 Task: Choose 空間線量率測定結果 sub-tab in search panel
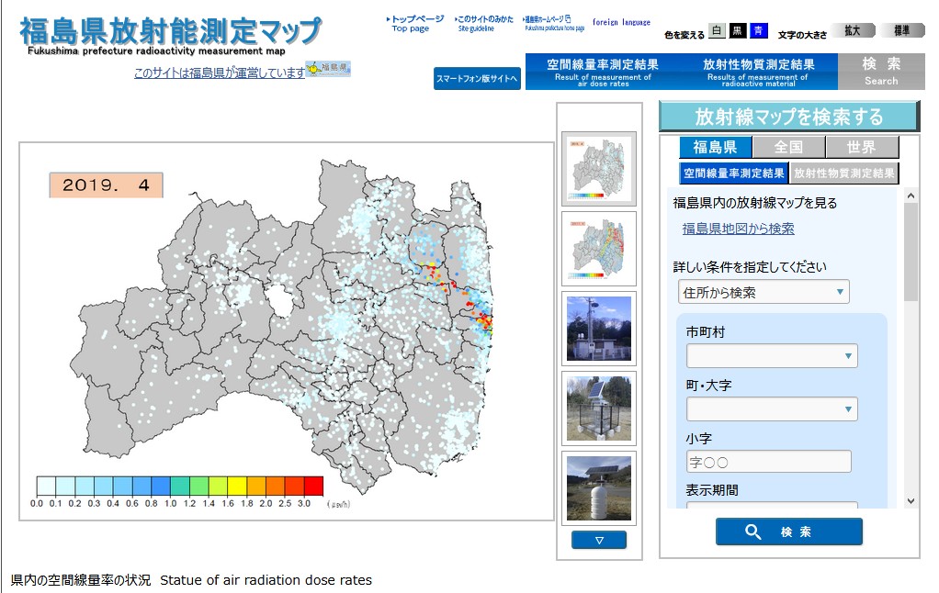pos(733,173)
